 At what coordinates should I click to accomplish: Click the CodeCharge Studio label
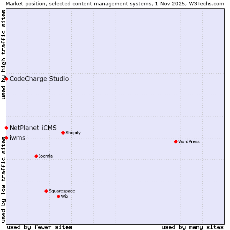[39, 79]
